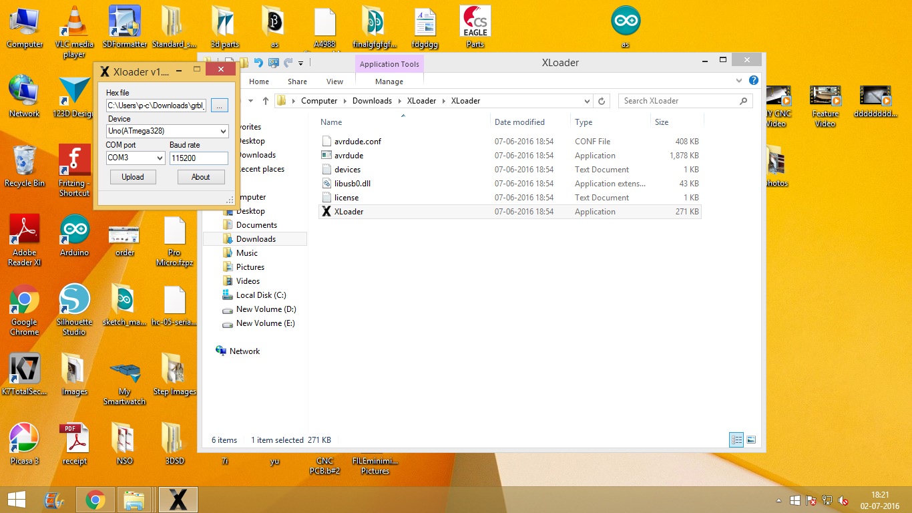
Task: Select the 123D Design desktop shortcut
Action: (74, 96)
